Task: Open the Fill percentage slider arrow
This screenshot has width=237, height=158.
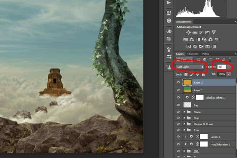Action: [229, 74]
